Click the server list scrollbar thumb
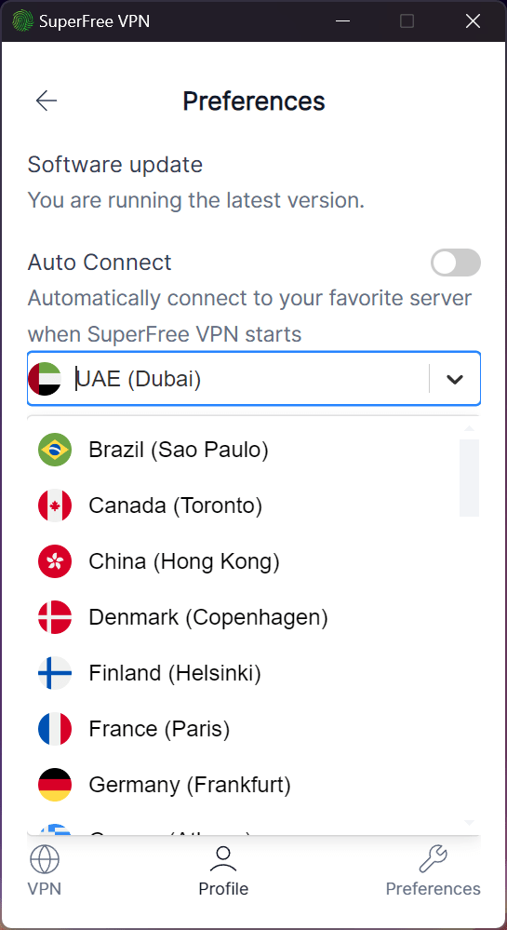 (x=469, y=478)
